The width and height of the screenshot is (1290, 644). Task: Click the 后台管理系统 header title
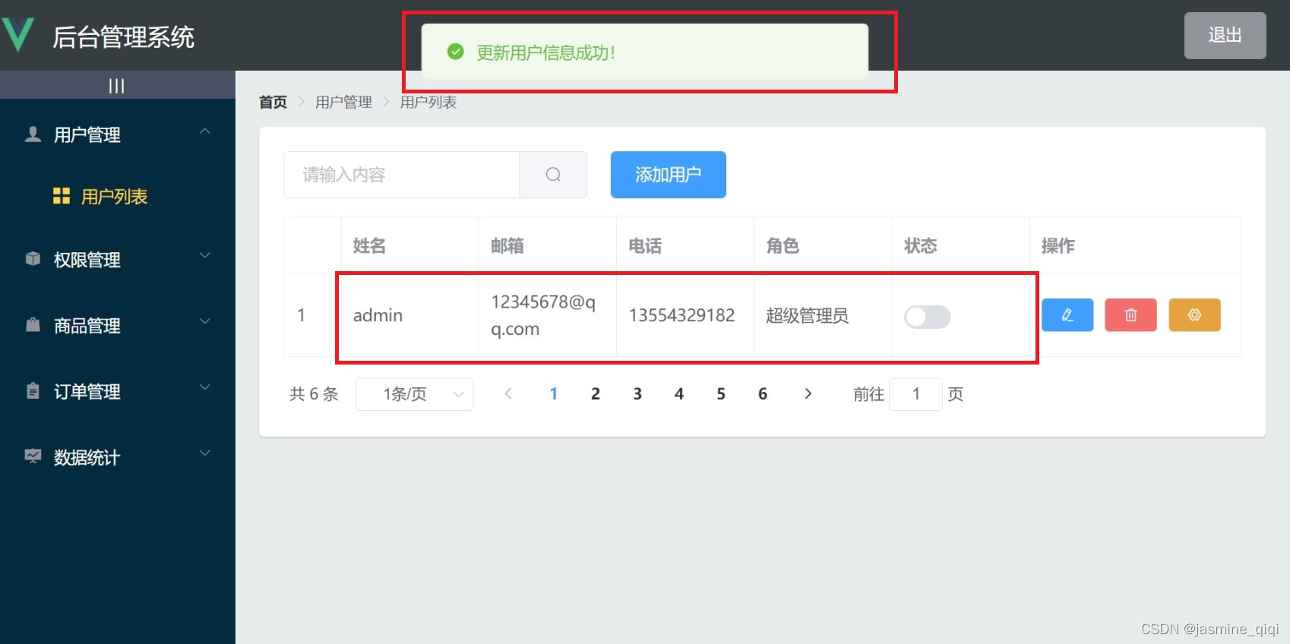click(x=124, y=36)
